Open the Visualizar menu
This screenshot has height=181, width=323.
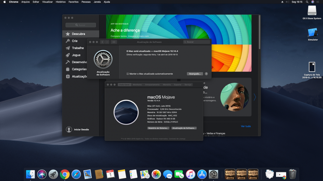(x=47, y=2)
